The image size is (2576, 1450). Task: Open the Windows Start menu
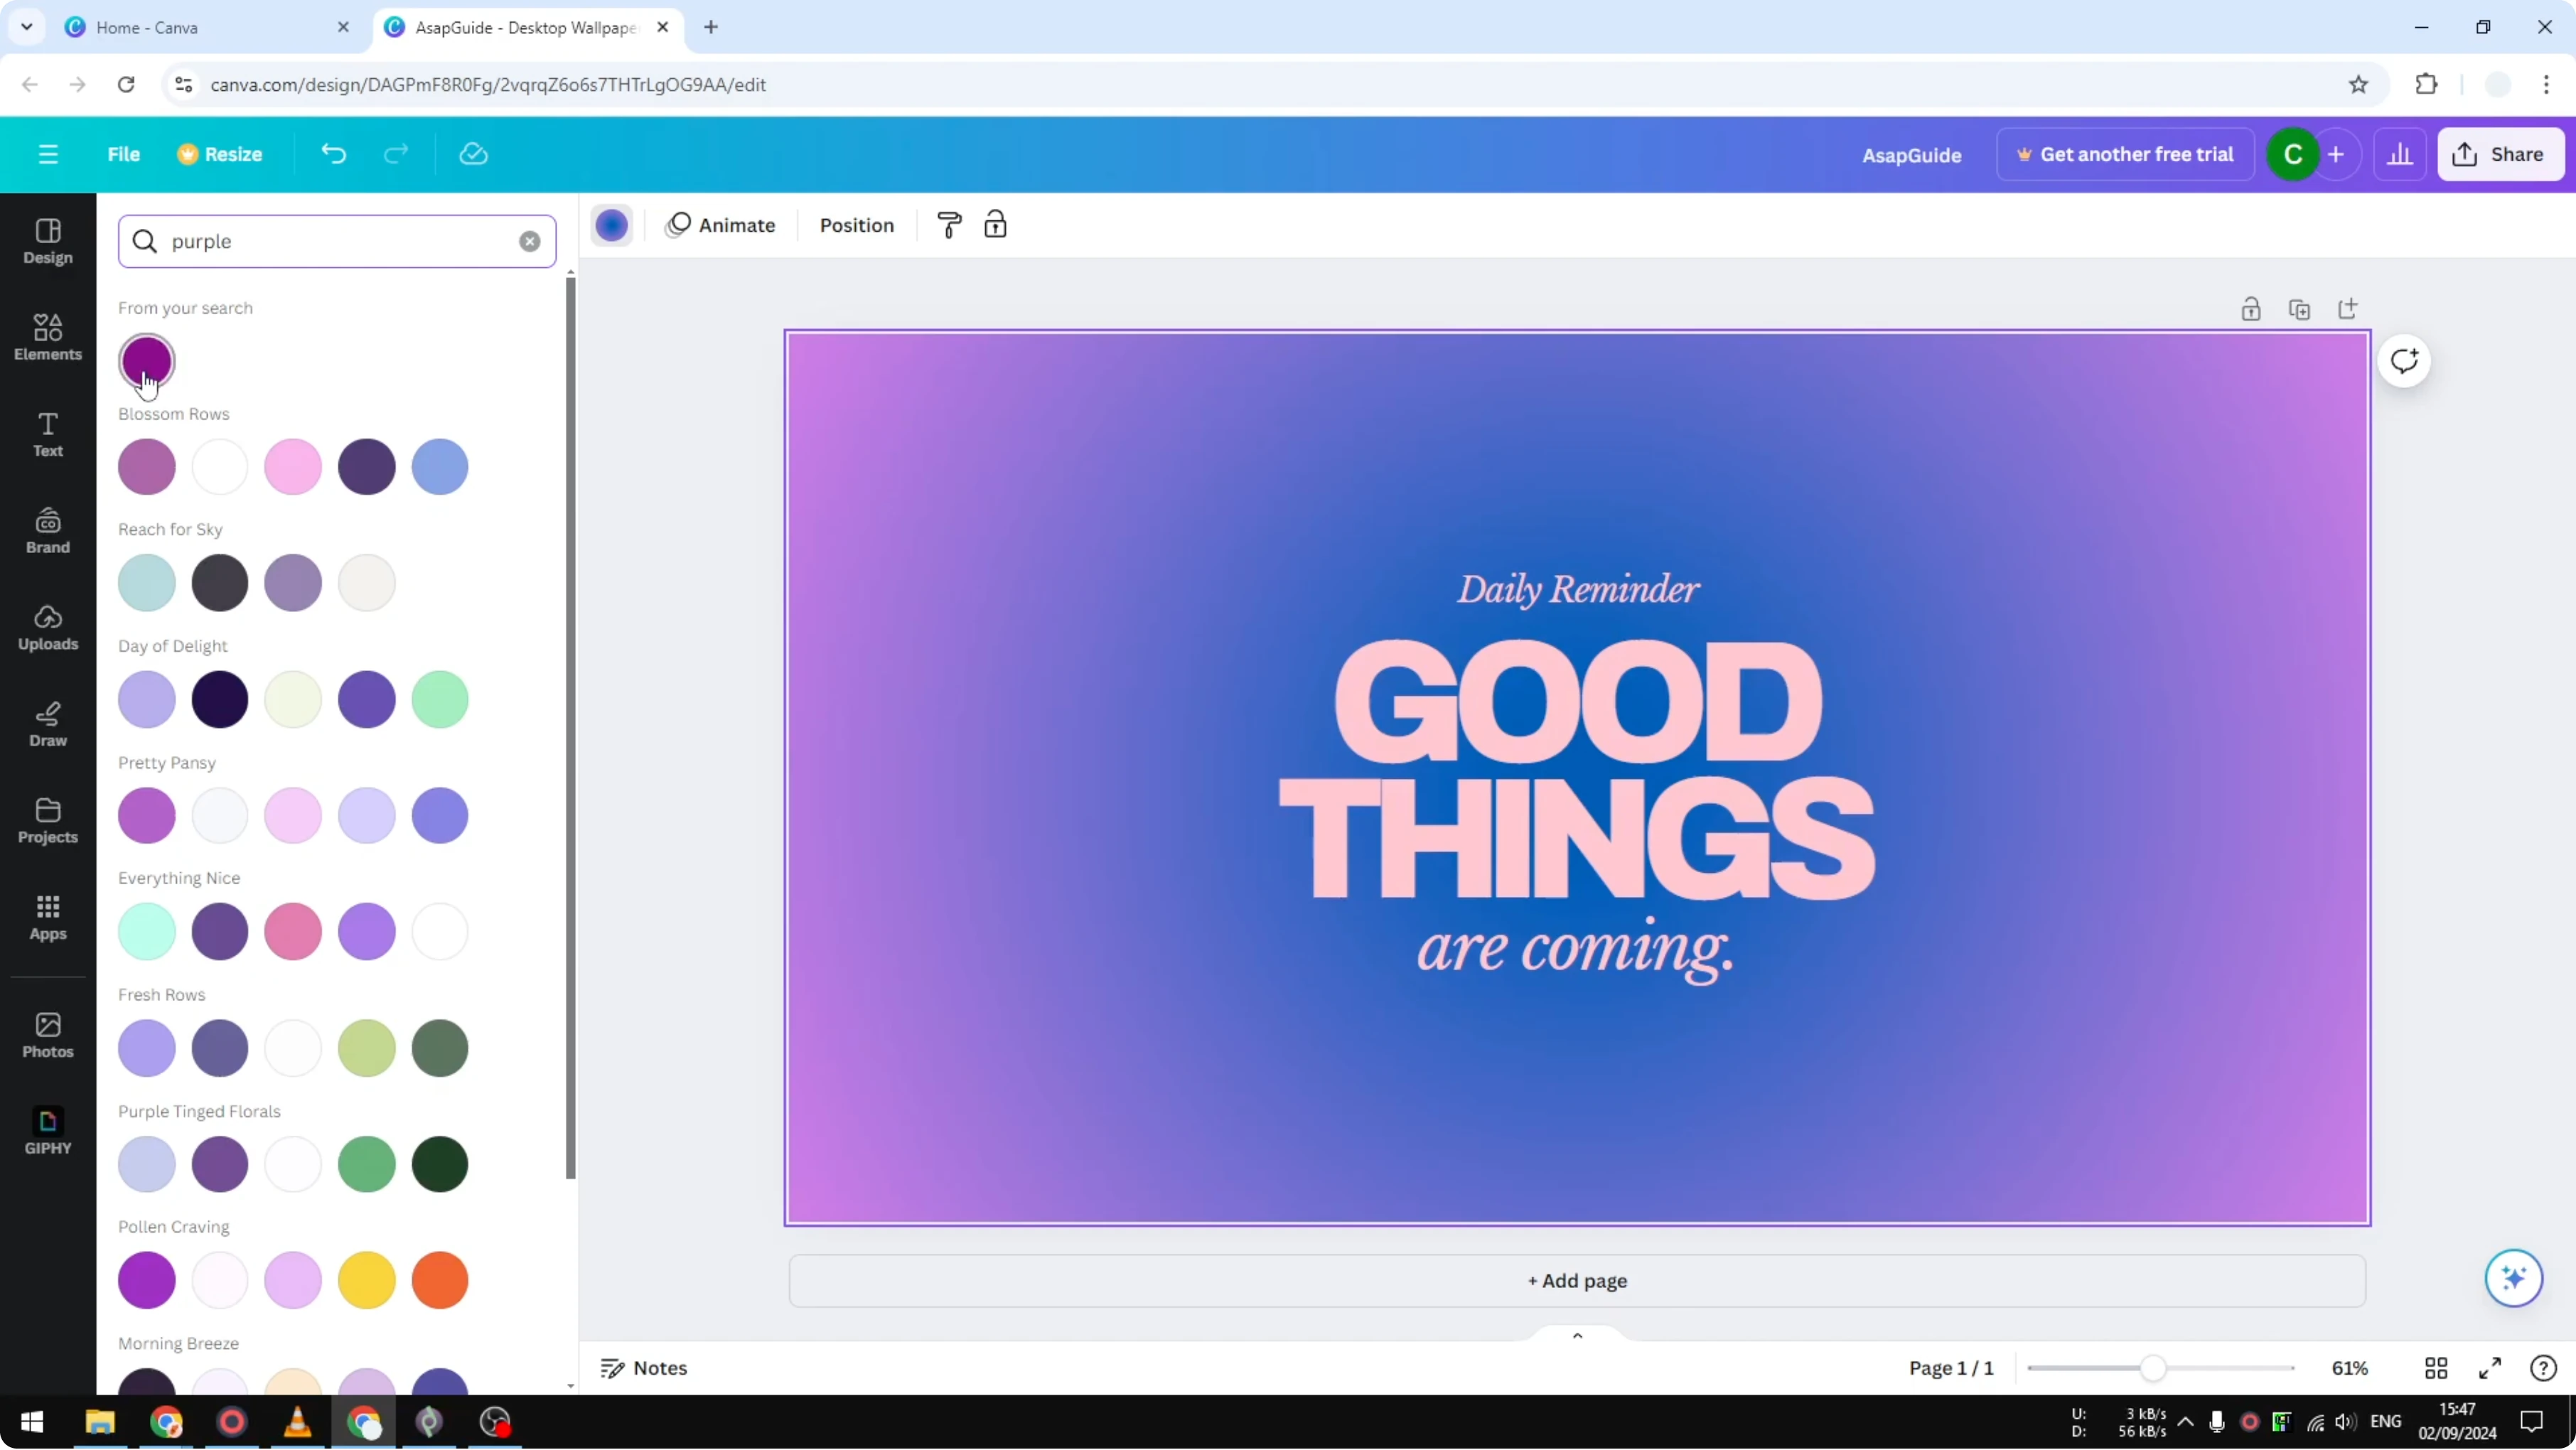(32, 1422)
